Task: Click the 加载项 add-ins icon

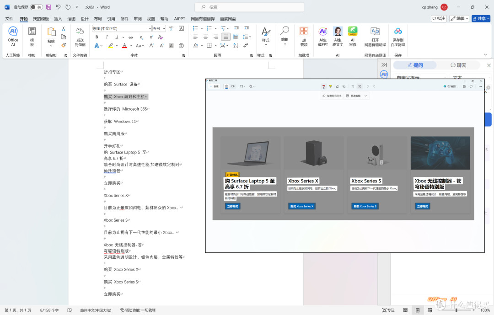Action: [304, 36]
